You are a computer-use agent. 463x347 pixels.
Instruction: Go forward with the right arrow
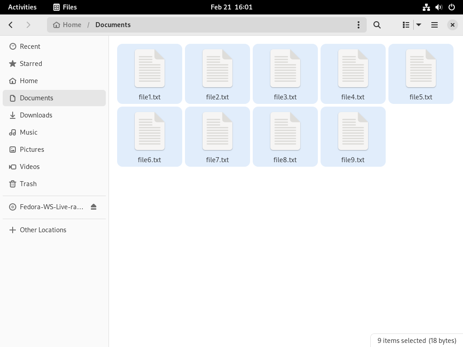coord(28,25)
